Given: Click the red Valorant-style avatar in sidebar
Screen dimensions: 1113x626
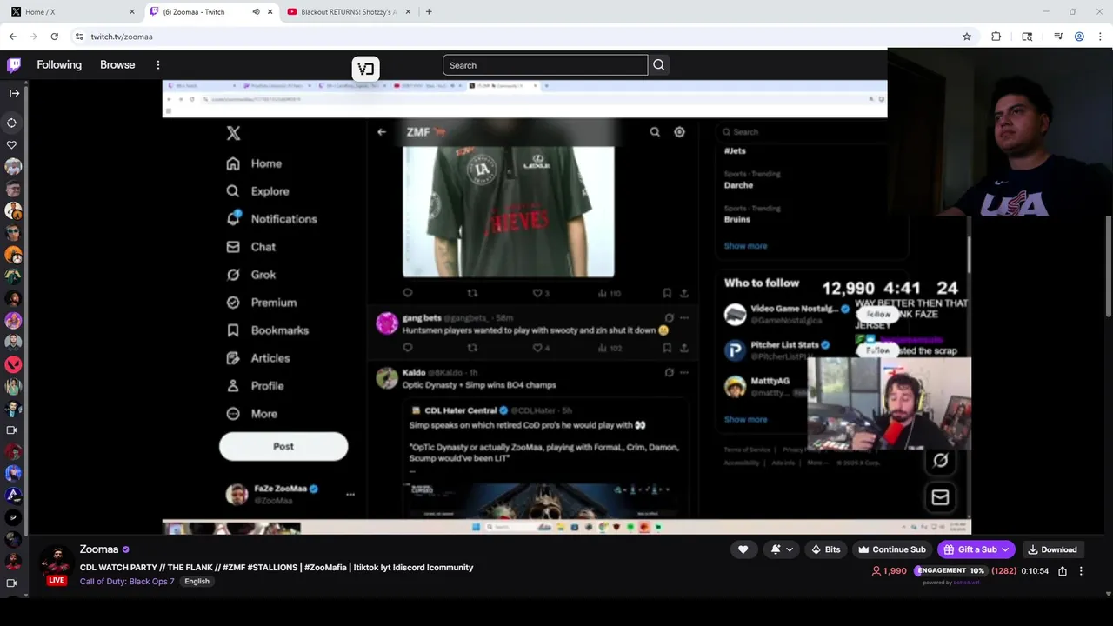Looking at the screenshot, I should tap(12, 363).
